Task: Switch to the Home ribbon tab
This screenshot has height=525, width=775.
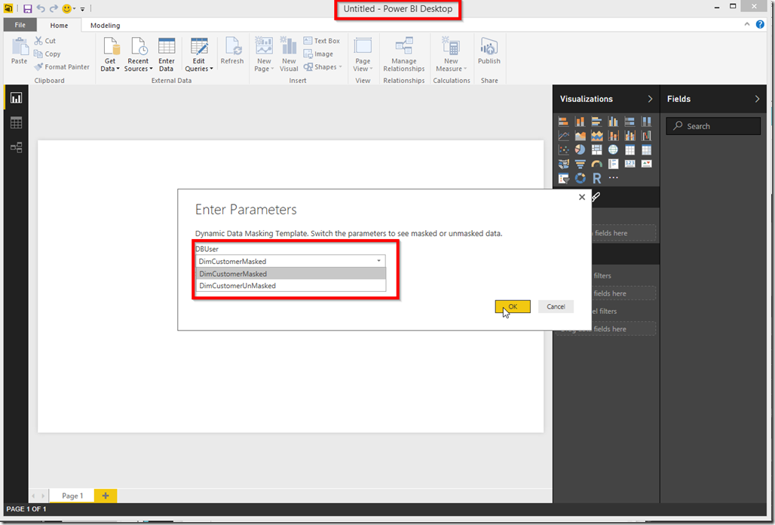Action: pyautogui.click(x=59, y=25)
